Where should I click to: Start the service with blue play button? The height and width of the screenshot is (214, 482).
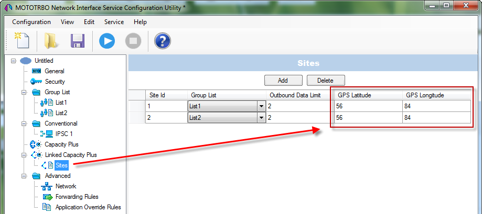(x=107, y=41)
